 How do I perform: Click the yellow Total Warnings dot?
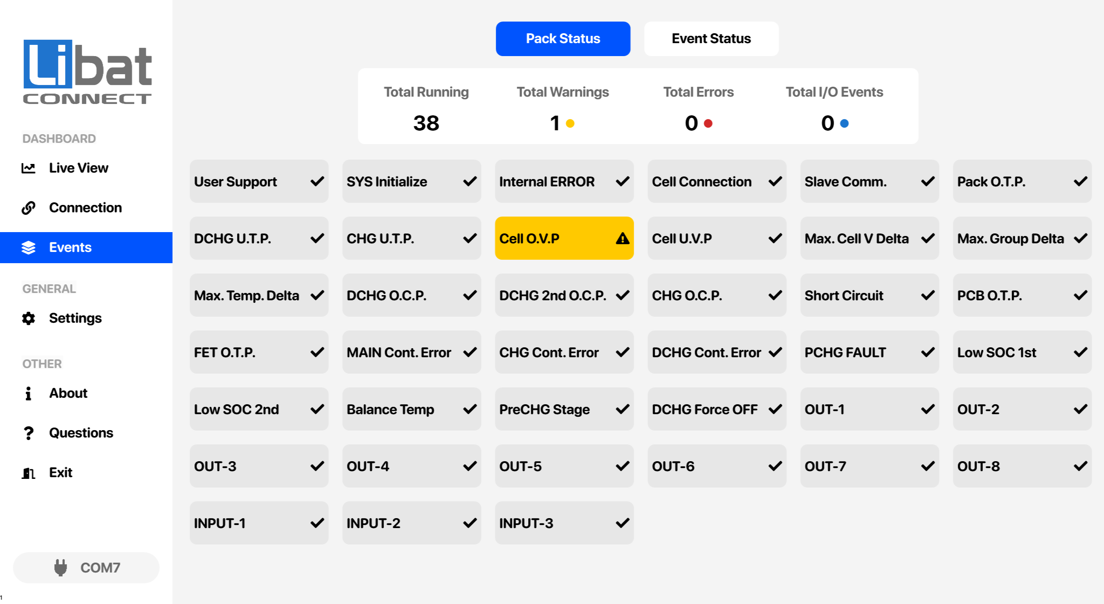click(x=570, y=124)
